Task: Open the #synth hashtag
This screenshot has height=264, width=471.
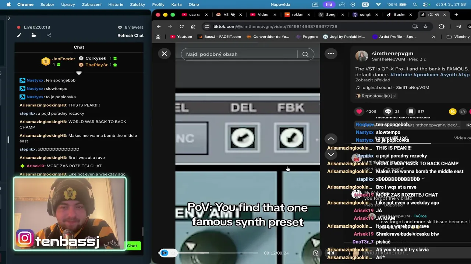Action: click(448, 74)
